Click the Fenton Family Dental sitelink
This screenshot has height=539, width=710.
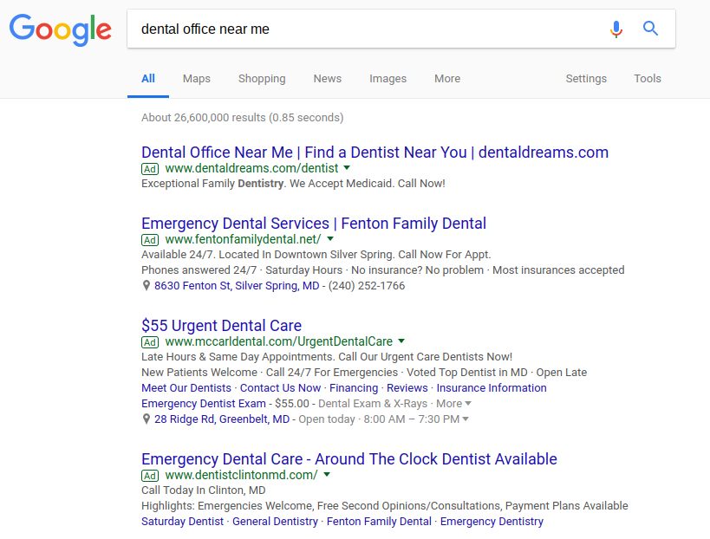tap(379, 522)
